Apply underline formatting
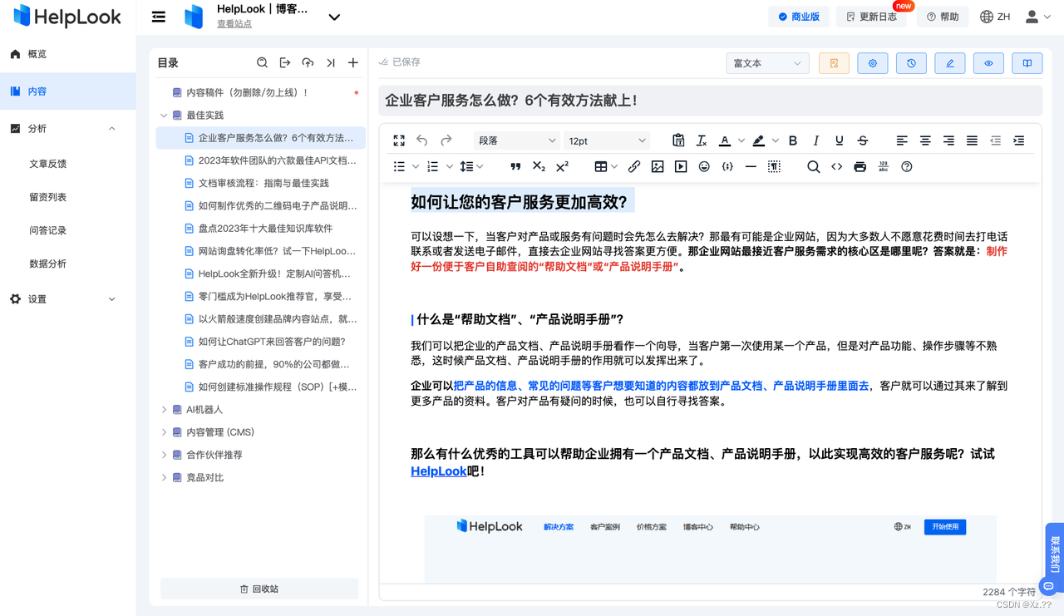1064x616 pixels. [840, 140]
